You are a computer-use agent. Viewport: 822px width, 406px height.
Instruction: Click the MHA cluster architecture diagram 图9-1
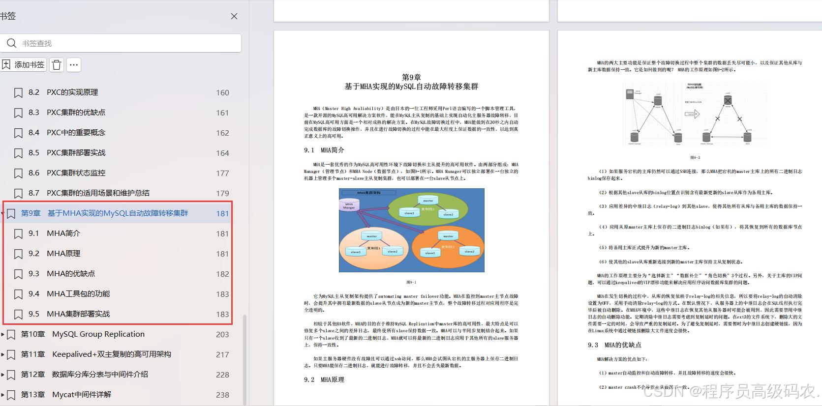pos(411,230)
